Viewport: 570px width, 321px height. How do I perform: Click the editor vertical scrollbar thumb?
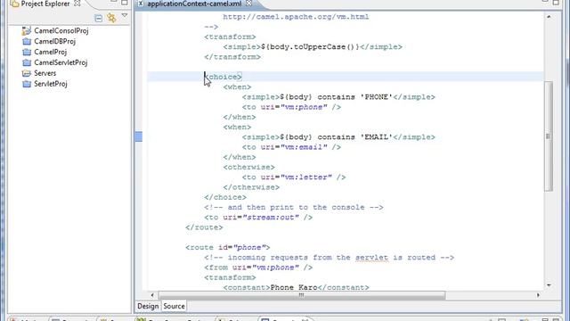click(549, 136)
